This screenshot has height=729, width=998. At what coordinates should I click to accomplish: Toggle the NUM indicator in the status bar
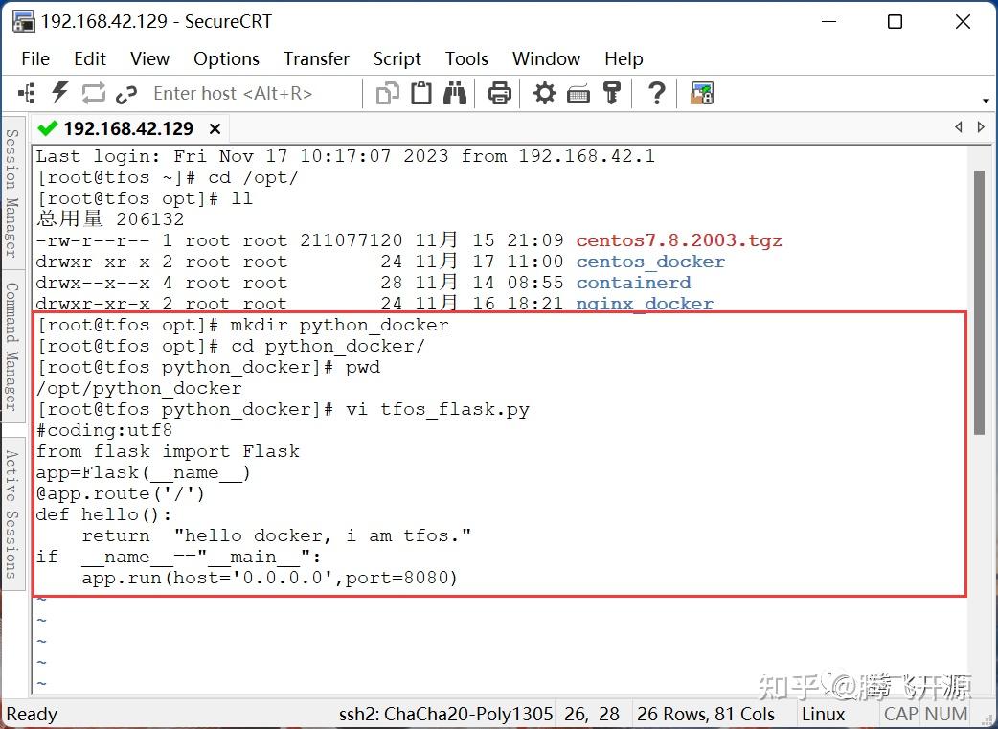tap(944, 714)
